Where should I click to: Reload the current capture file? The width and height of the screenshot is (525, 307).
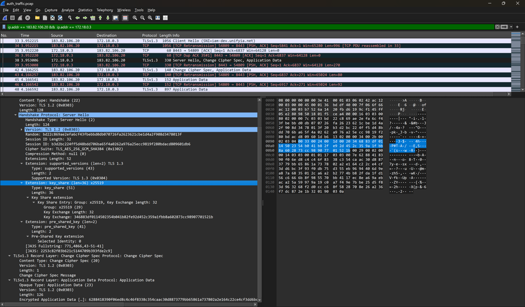[x=60, y=18]
